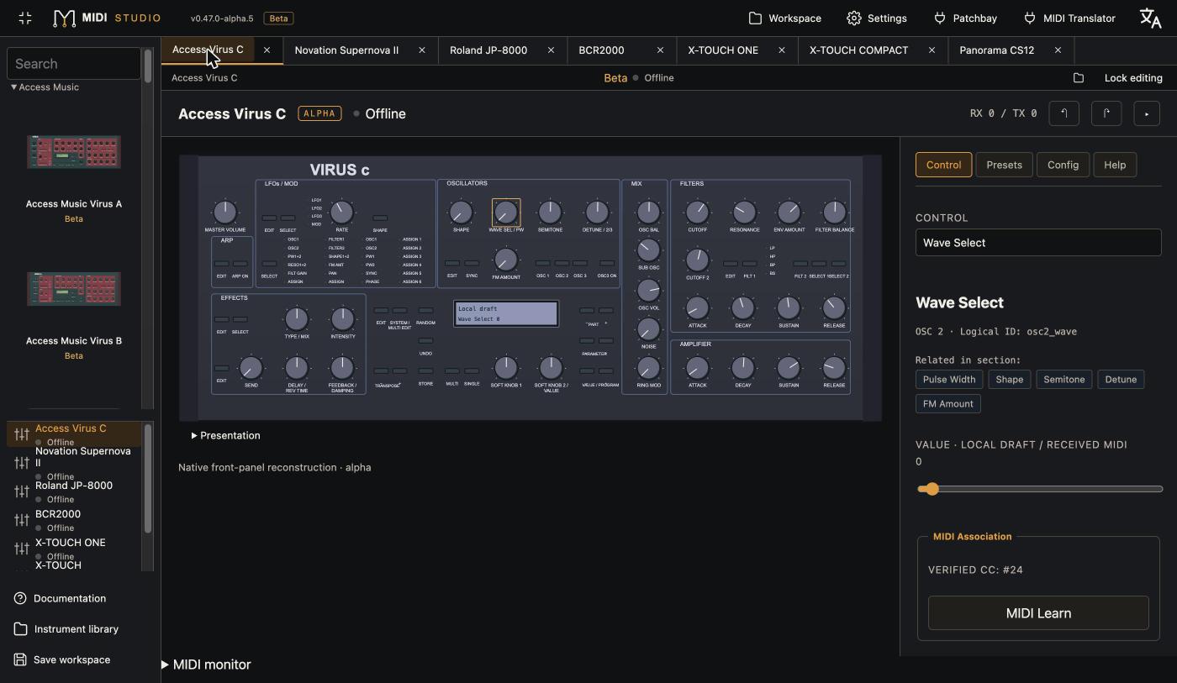
Task: Select the FM Amount knob
Action: [x=505, y=259]
